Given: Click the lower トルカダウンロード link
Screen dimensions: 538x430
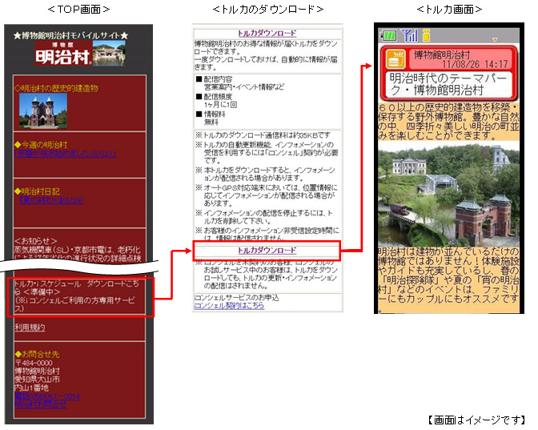Looking at the screenshot, I should (x=267, y=251).
